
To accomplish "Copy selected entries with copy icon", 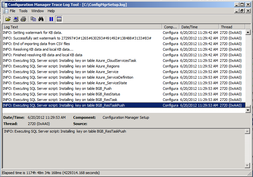I will (33, 19).
